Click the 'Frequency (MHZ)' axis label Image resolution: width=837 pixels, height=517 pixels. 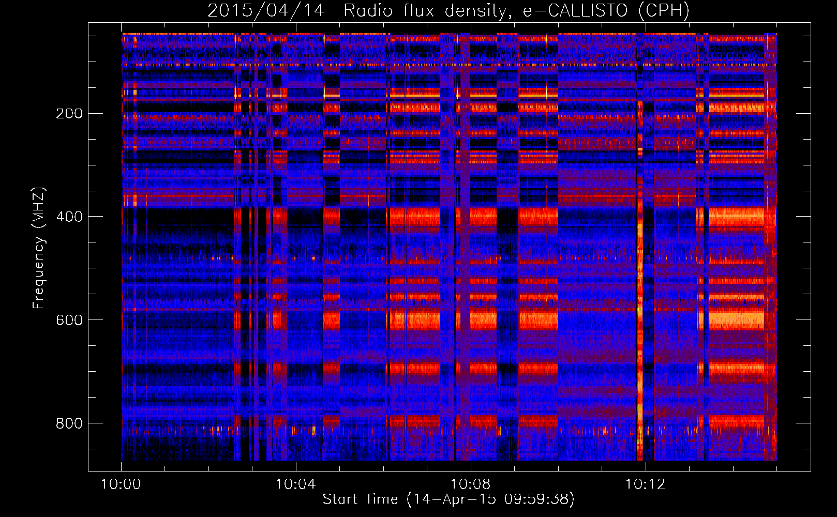point(39,248)
